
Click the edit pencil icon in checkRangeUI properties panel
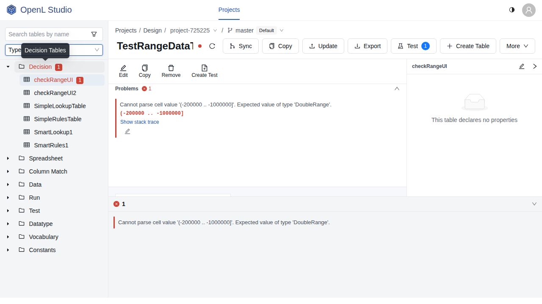click(522, 66)
